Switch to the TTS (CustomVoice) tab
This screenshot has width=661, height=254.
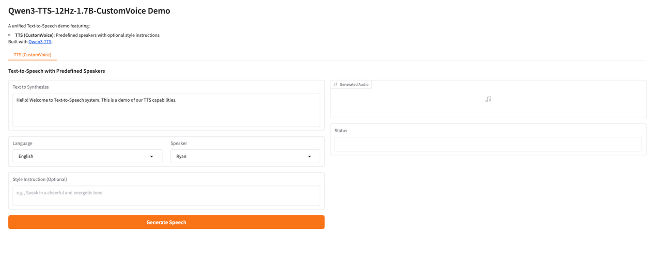point(33,55)
